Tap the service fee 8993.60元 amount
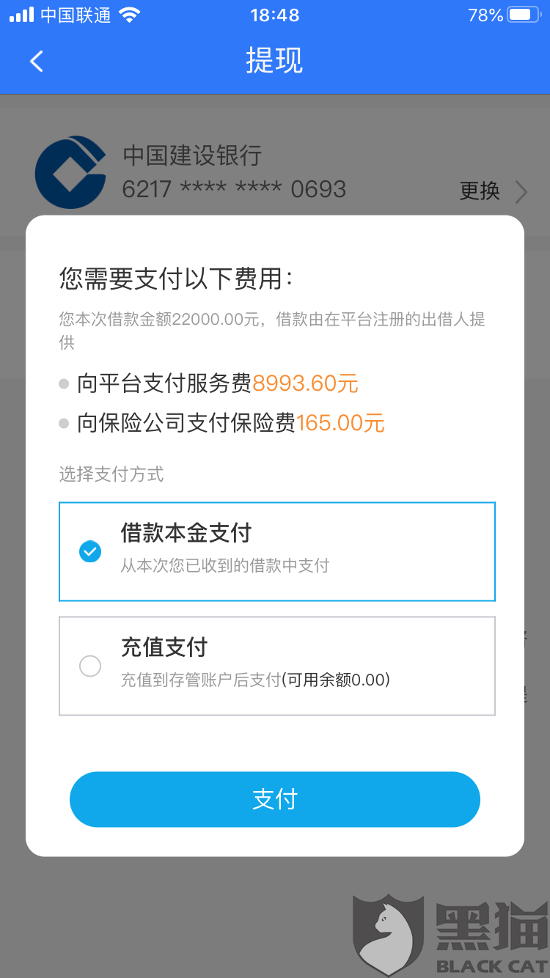550x978 pixels. 305,383
